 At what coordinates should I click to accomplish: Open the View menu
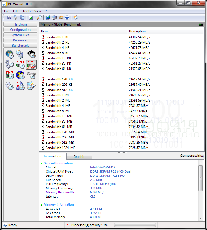(x=38, y=11)
